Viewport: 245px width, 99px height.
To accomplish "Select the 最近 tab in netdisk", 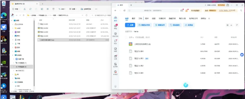I will (133, 18).
